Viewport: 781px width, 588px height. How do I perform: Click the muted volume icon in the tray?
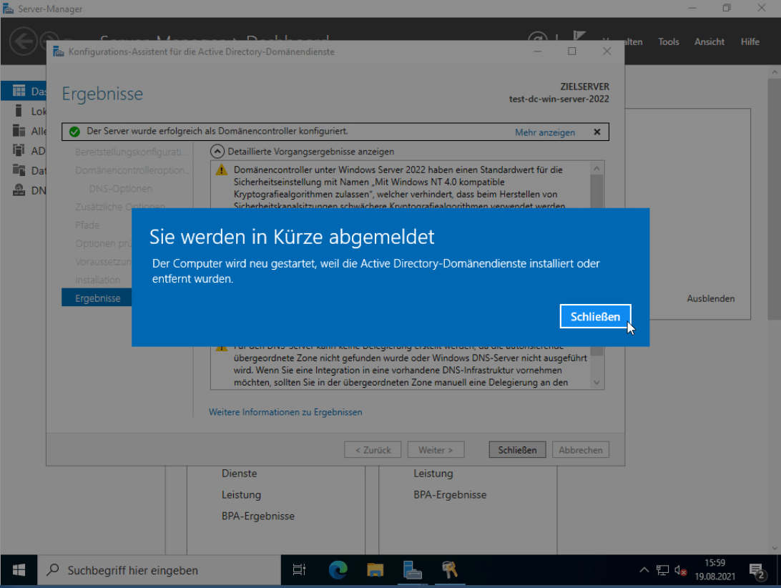pos(680,570)
